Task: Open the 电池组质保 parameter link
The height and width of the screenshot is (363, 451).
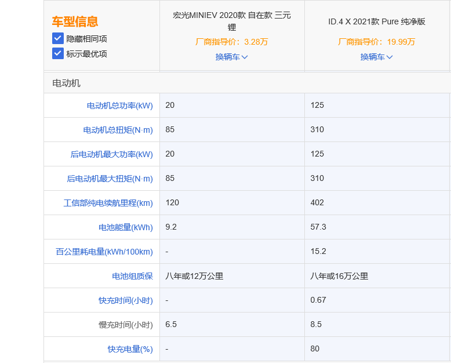Action: [x=132, y=276]
